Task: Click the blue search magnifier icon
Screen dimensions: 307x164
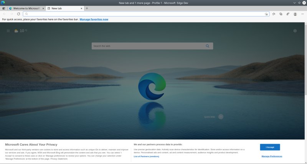Action: (x=208, y=46)
